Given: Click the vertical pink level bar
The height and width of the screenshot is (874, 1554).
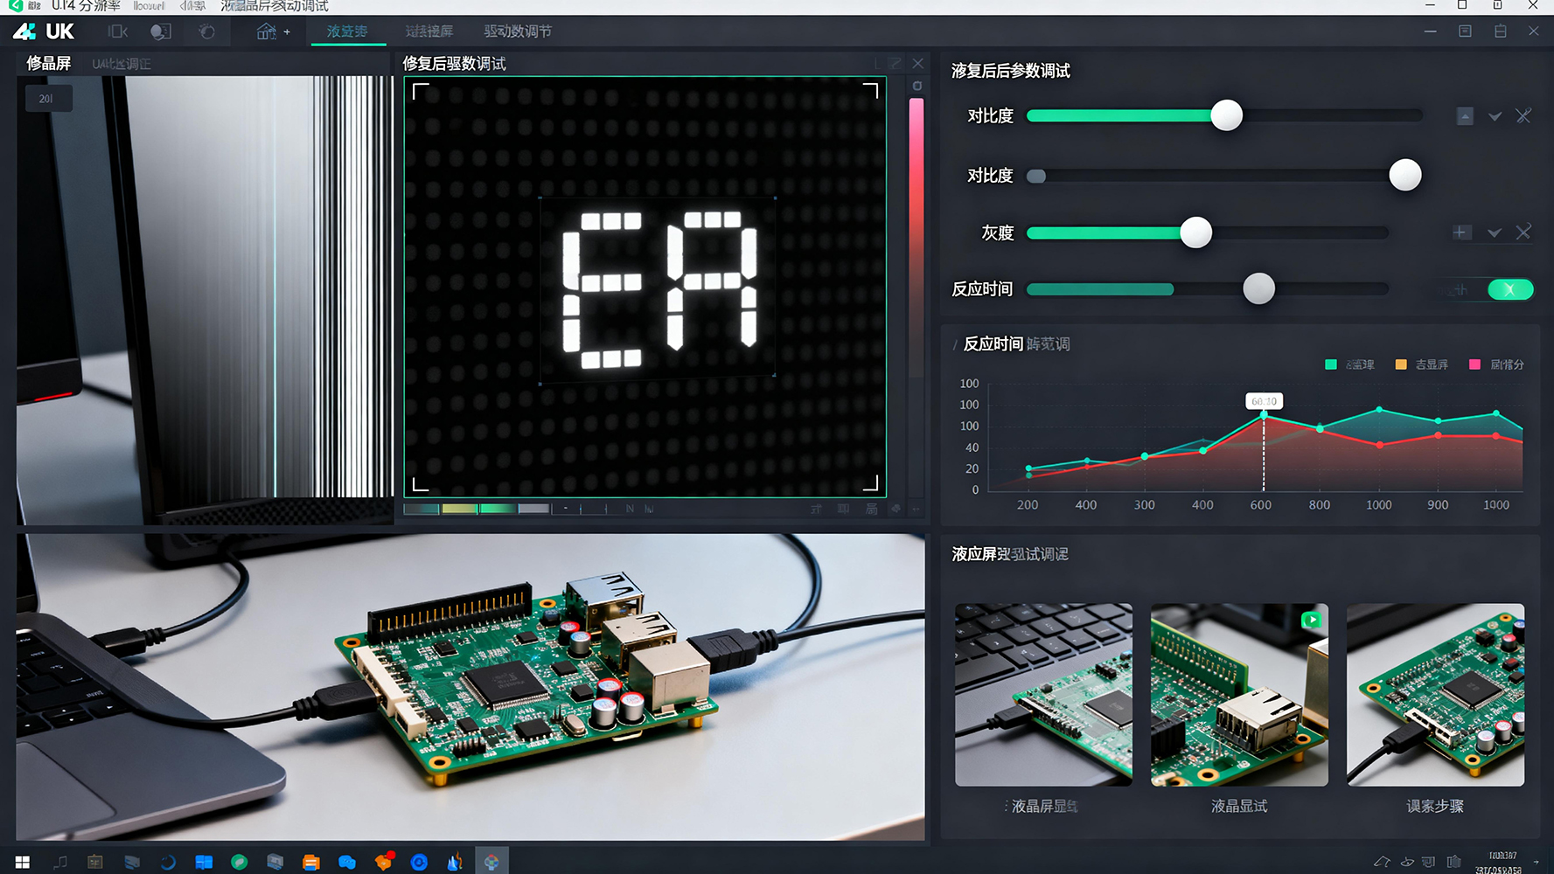Looking at the screenshot, I should click(916, 236).
